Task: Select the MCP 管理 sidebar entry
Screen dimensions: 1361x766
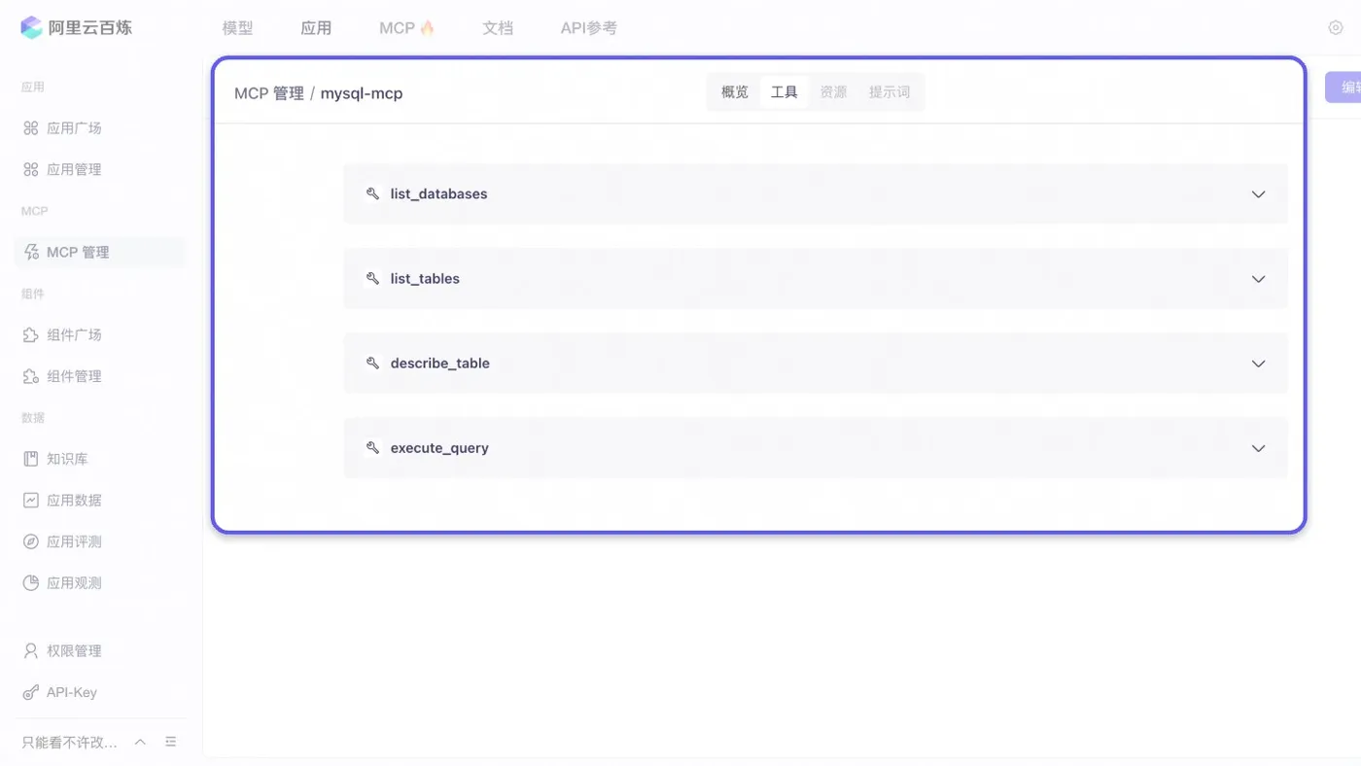Action: click(x=99, y=252)
